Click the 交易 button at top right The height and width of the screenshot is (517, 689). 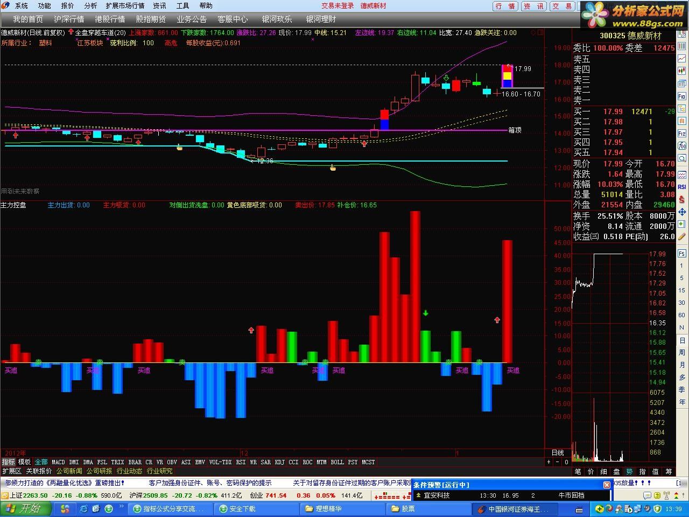point(563,6)
